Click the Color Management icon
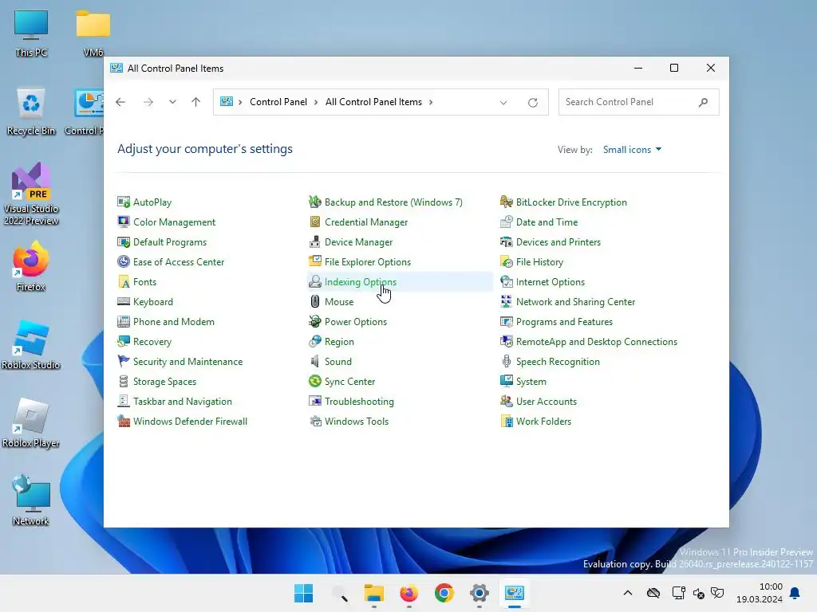 click(x=124, y=222)
